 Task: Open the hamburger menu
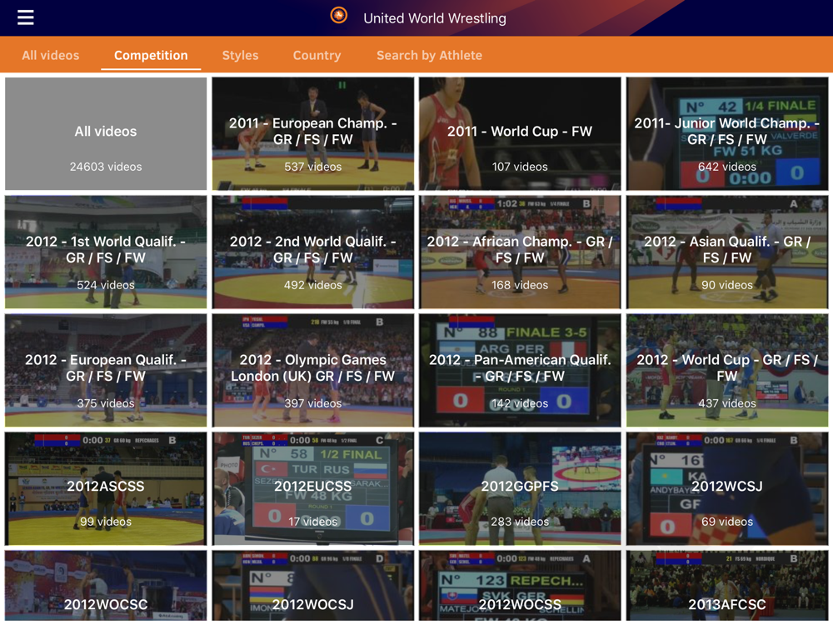pos(26,17)
